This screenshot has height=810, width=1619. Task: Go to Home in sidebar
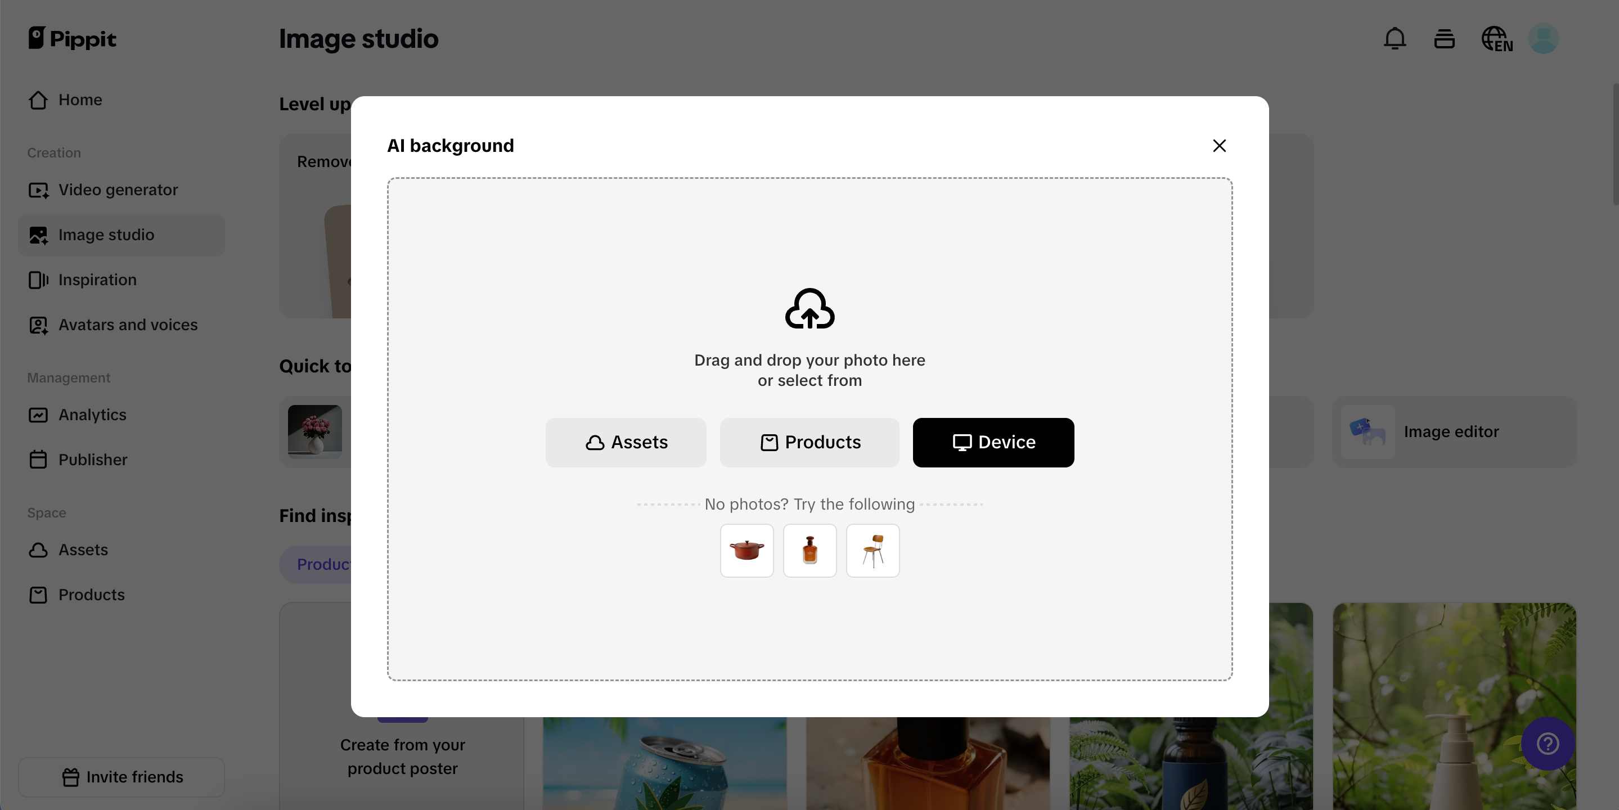[x=80, y=100]
